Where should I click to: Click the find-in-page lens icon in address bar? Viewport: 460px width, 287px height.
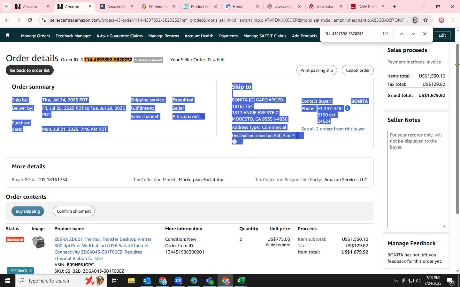point(415,20)
